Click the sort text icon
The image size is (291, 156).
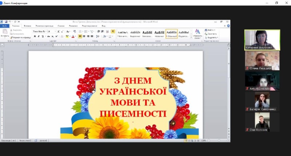107,31
